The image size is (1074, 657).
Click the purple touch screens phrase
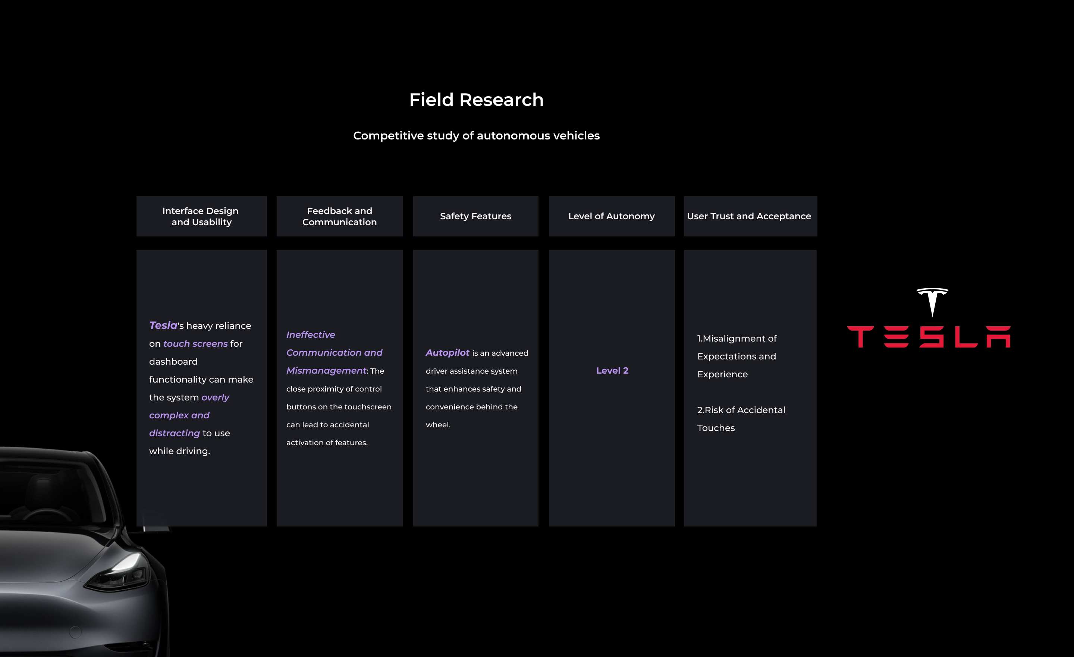click(195, 343)
